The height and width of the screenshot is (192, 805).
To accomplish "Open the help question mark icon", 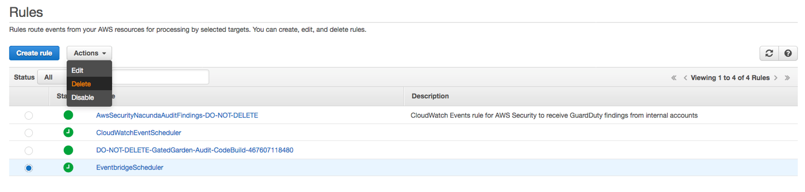I will (x=788, y=53).
